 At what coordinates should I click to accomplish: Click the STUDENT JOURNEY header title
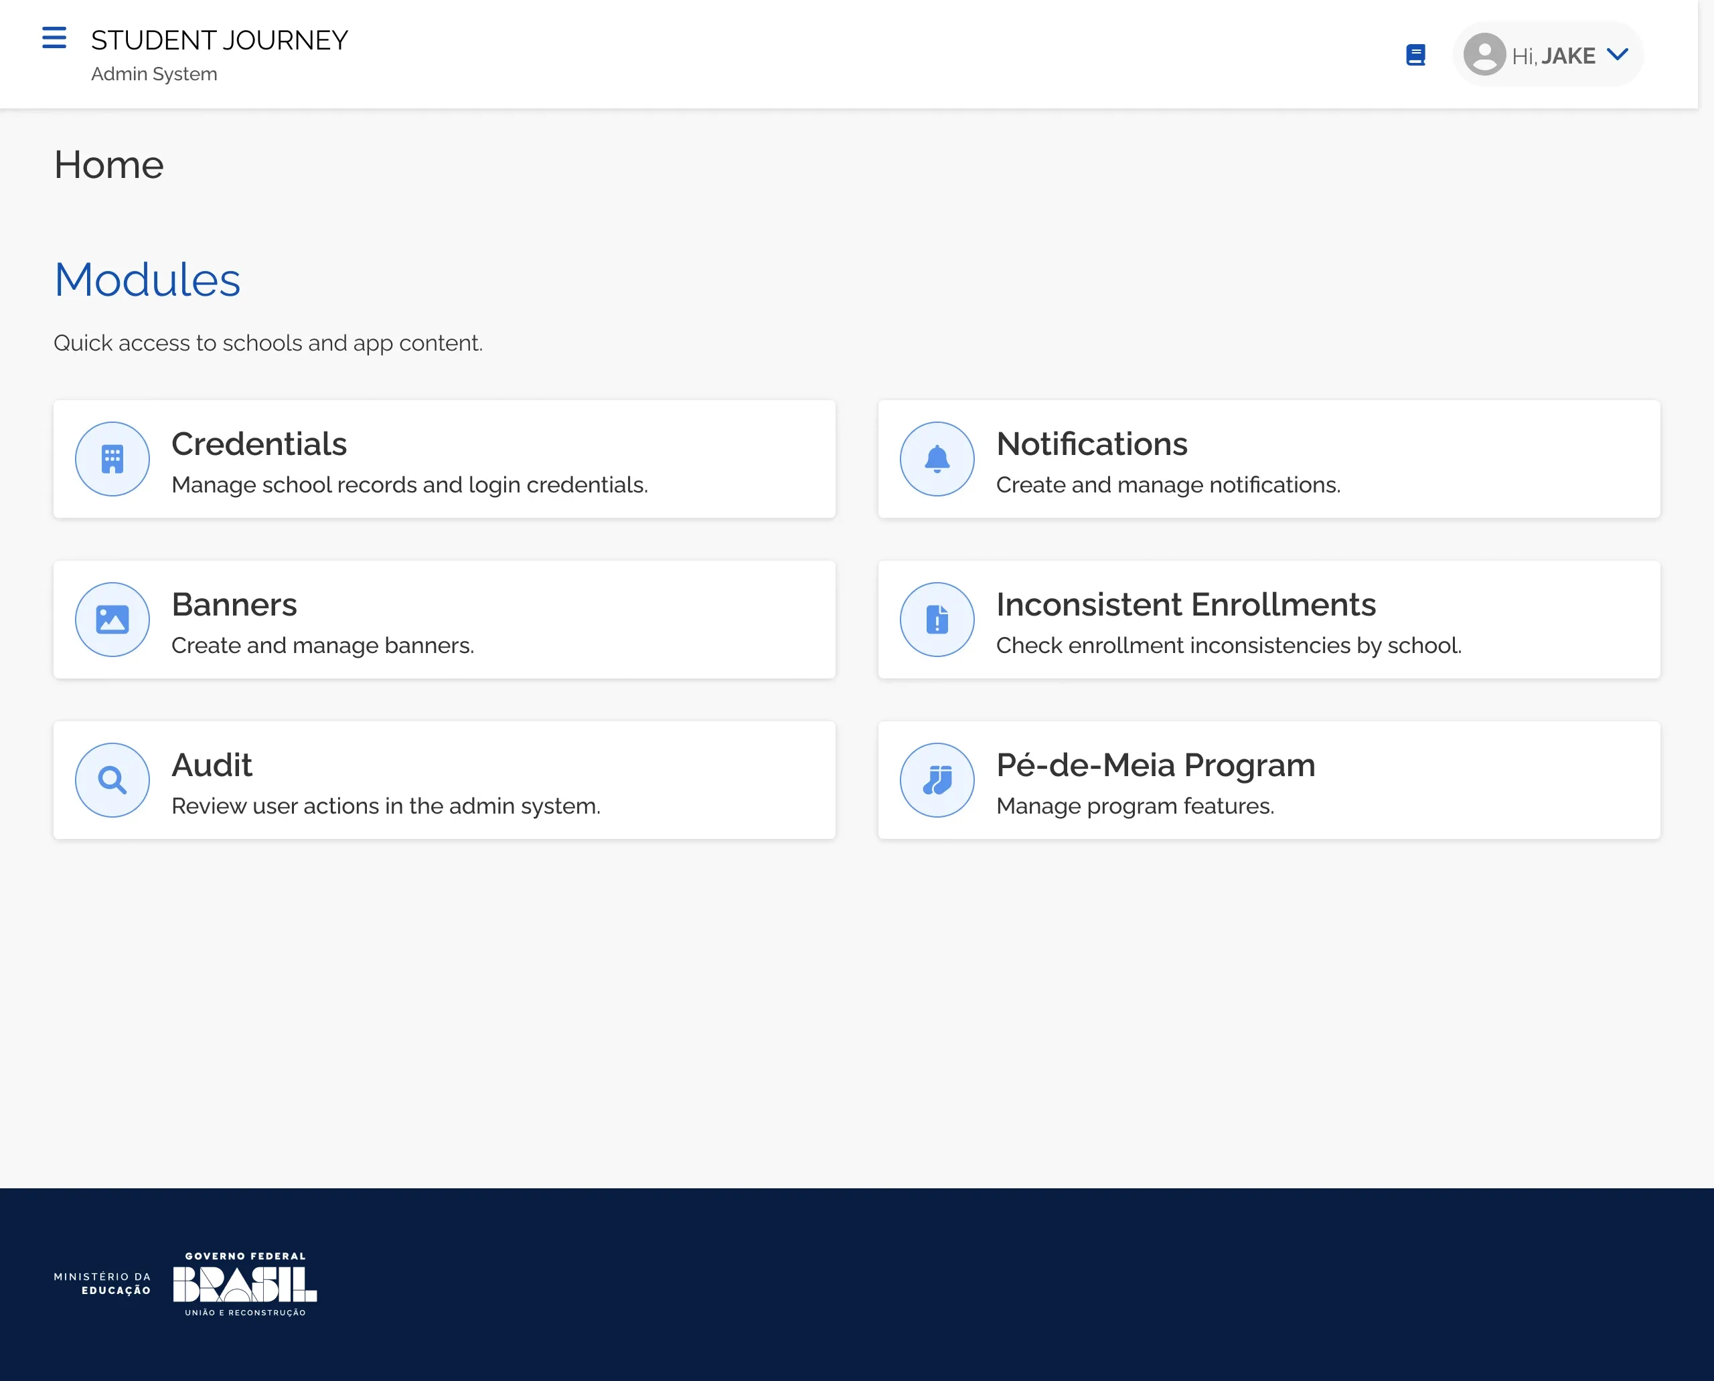click(x=220, y=39)
